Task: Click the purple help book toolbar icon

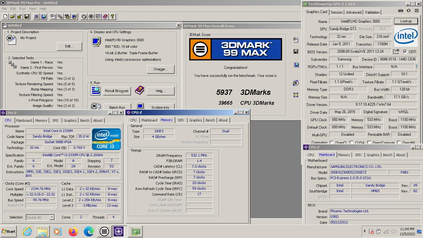Action: [105, 16]
